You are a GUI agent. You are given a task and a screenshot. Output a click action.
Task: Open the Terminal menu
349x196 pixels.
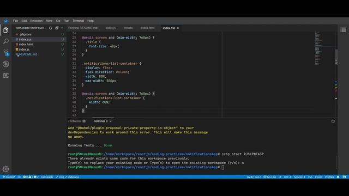[x=78, y=21]
